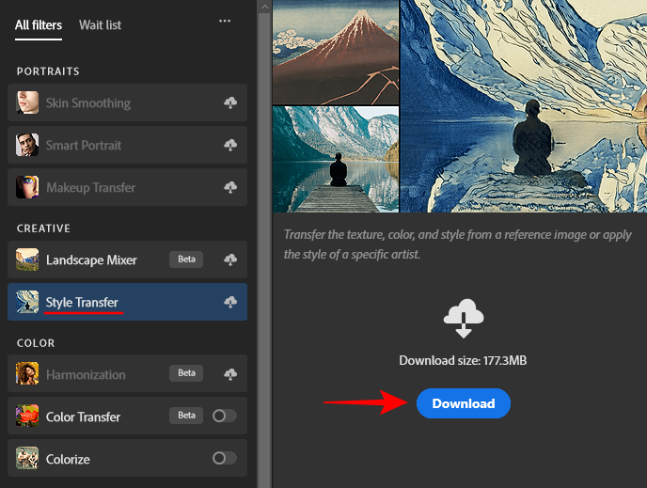Open the Wait list tab
Screen dimensions: 647x488
tap(101, 25)
